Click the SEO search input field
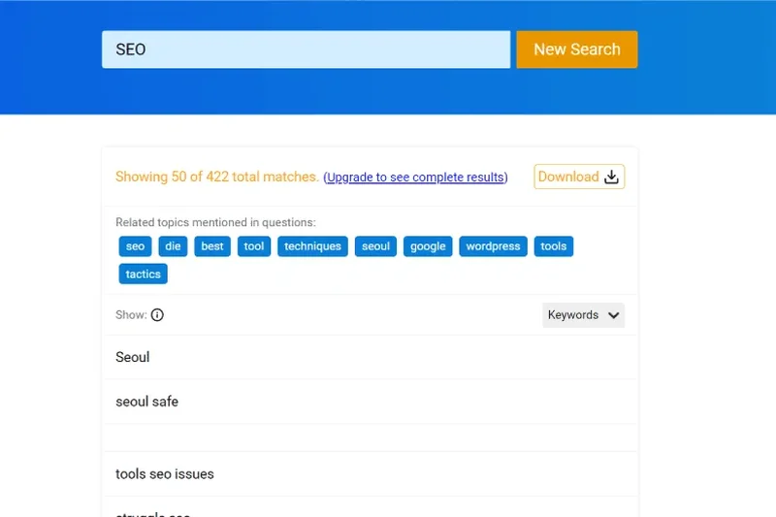The height and width of the screenshot is (517, 776). 306,49
